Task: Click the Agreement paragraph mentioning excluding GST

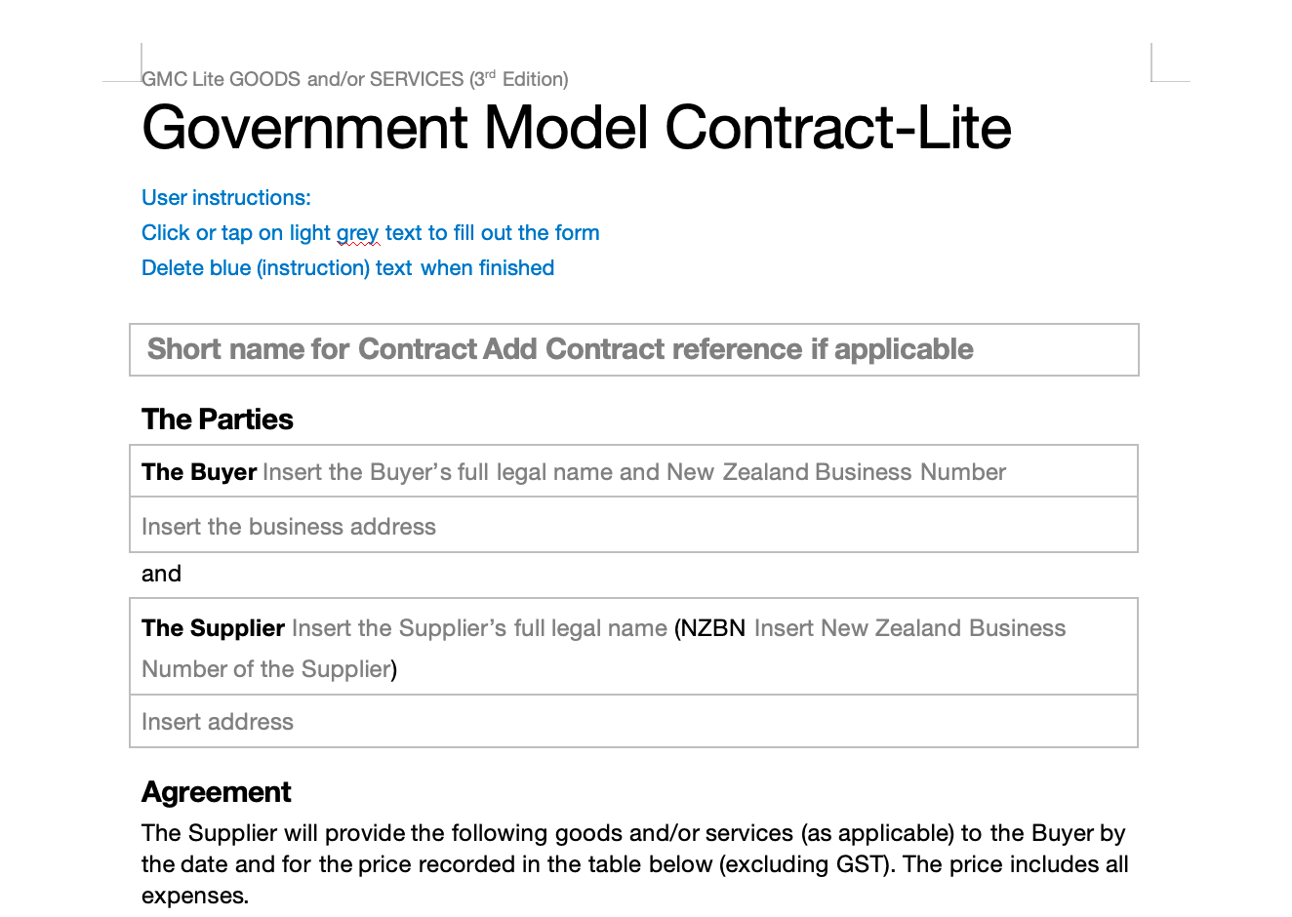Action: [x=635, y=864]
